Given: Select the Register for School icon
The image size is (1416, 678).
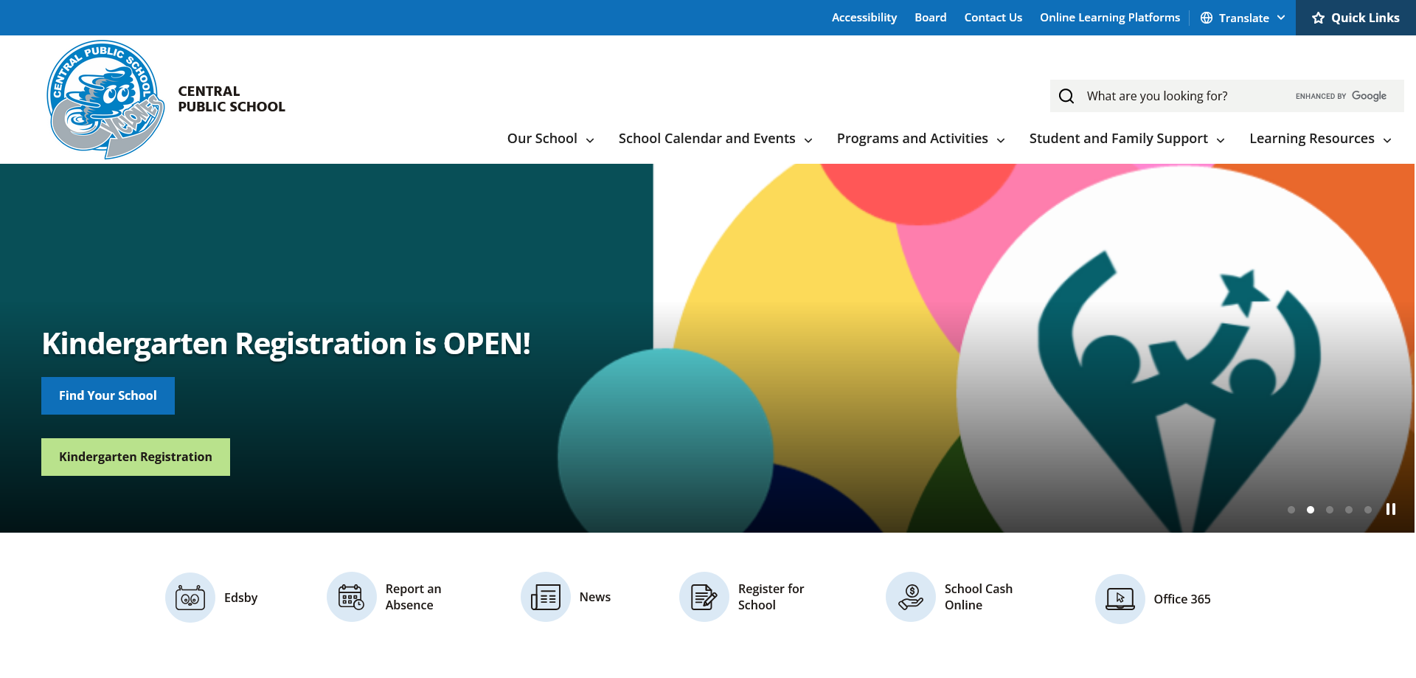Looking at the screenshot, I should [704, 597].
